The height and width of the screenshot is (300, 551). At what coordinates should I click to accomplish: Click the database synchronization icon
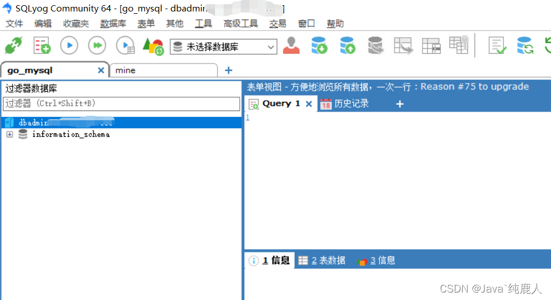(x=525, y=46)
